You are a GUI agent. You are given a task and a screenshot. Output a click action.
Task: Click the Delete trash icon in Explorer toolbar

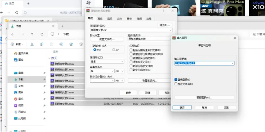pyautogui.click(x=81, y=44)
